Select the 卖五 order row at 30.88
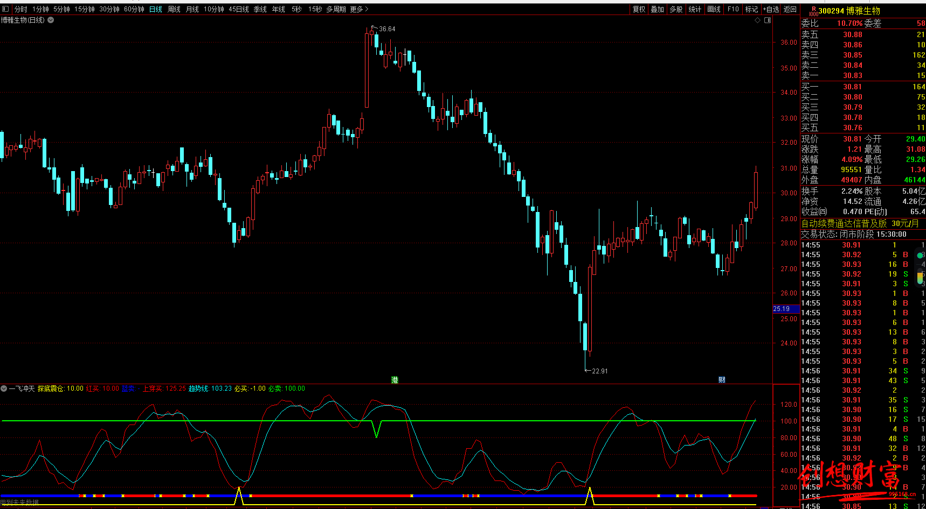Viewport: 926px width, 509px height. [863, 34]
